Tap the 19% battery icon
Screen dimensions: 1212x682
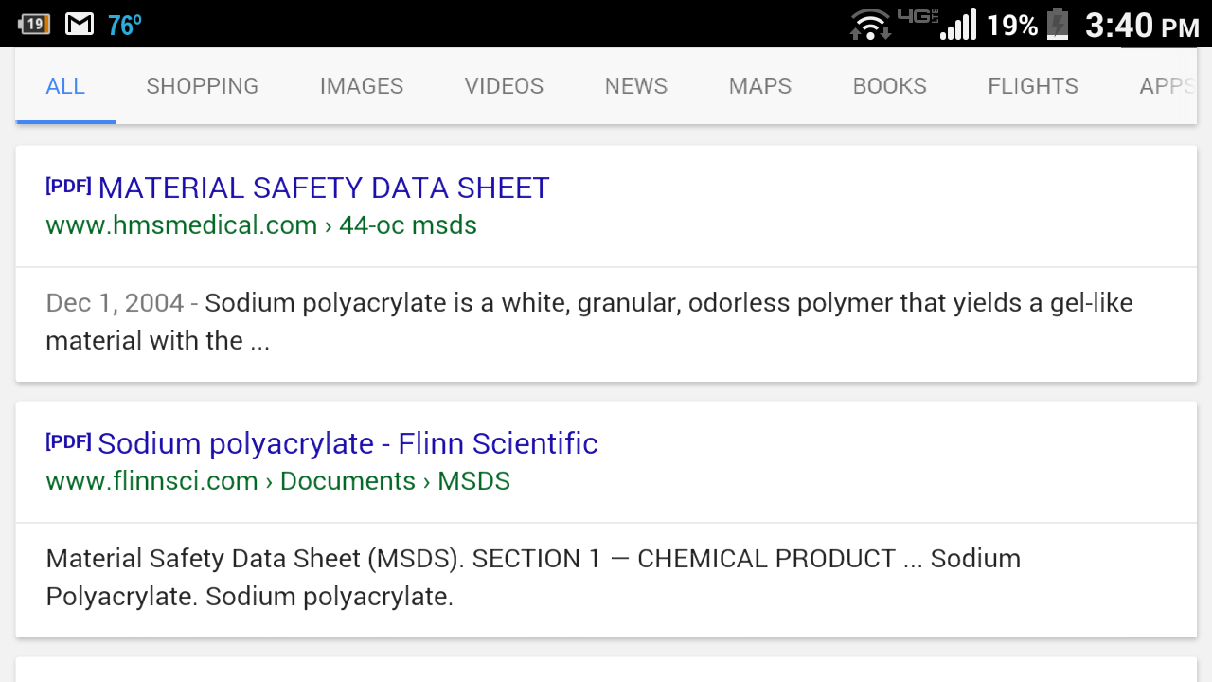1058,24
